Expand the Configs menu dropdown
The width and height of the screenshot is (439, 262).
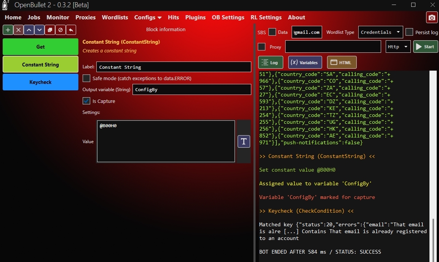tap(148, 17)
